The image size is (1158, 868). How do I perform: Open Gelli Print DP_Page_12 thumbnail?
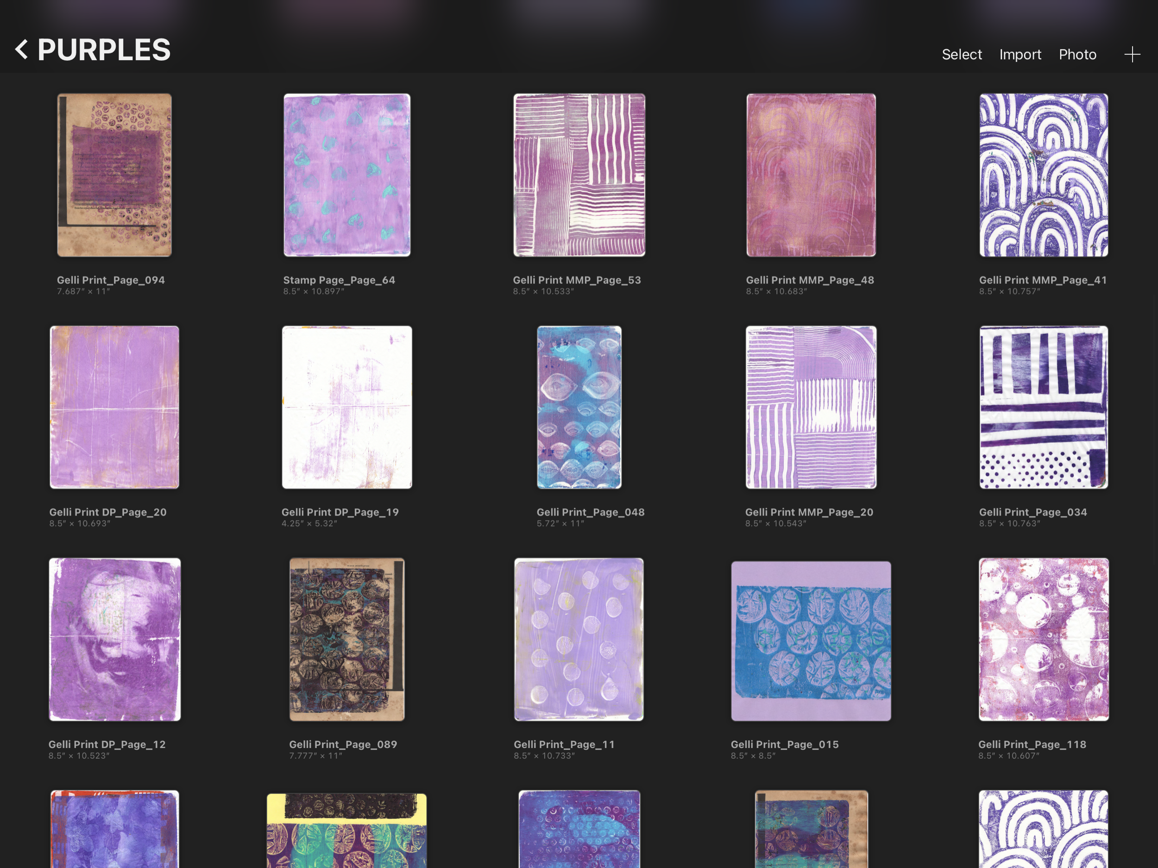pos(115,639)
